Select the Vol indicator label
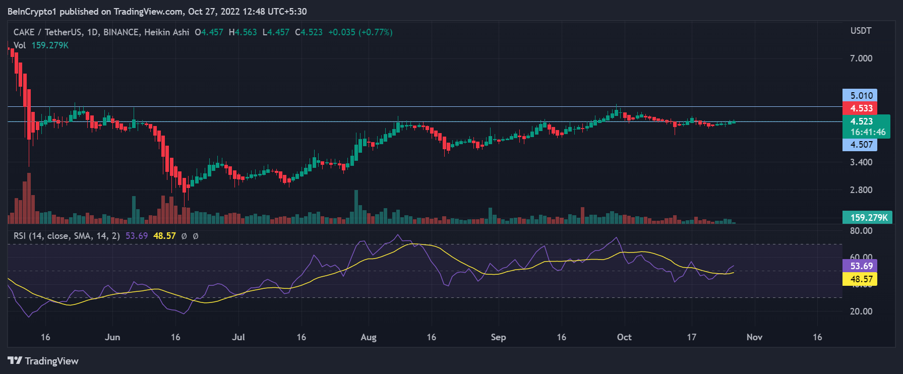903x374 pixels. pos(20,45)
